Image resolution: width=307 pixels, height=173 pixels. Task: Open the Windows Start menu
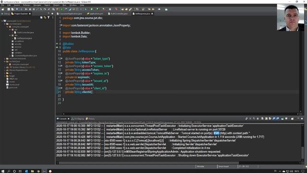(3, 171)
